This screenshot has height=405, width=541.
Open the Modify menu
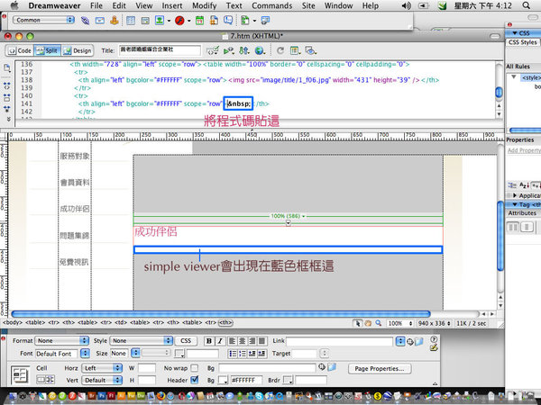pos(205,5)
